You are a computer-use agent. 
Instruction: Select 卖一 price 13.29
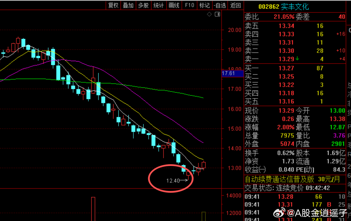(286, 59)
